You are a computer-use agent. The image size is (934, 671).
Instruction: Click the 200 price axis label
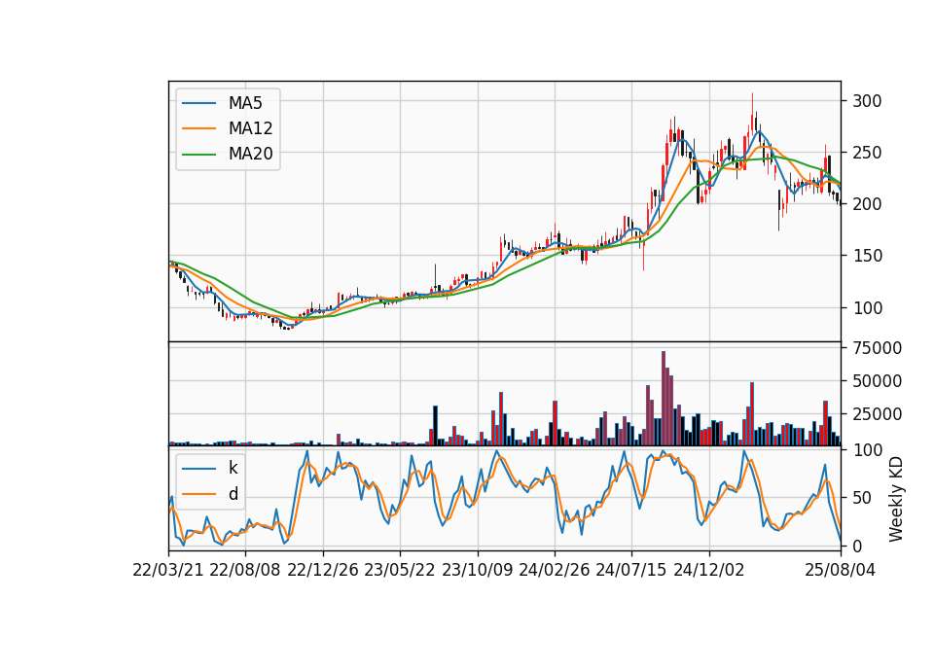click(867, 204)
